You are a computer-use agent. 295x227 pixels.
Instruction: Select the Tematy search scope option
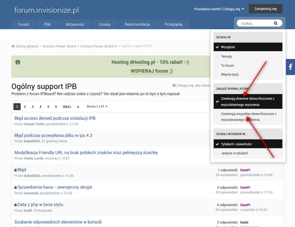[225, 56]
